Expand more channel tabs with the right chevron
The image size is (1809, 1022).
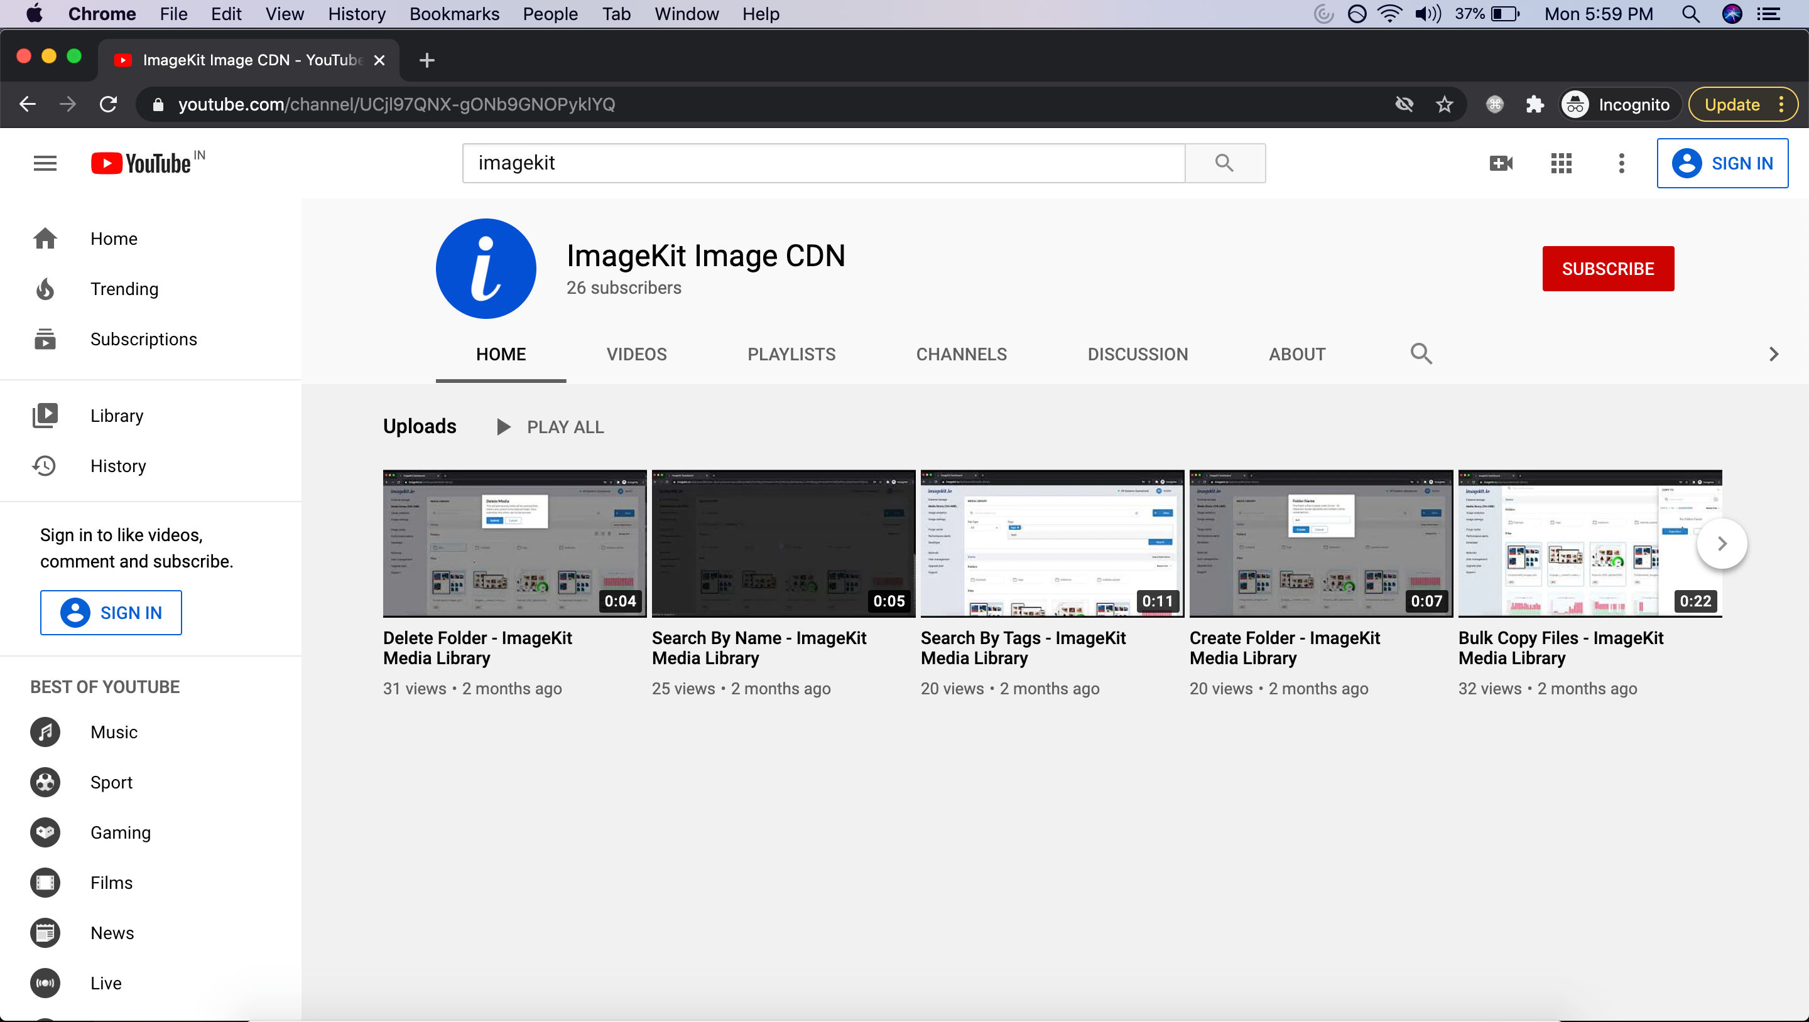pos(1774,355)
